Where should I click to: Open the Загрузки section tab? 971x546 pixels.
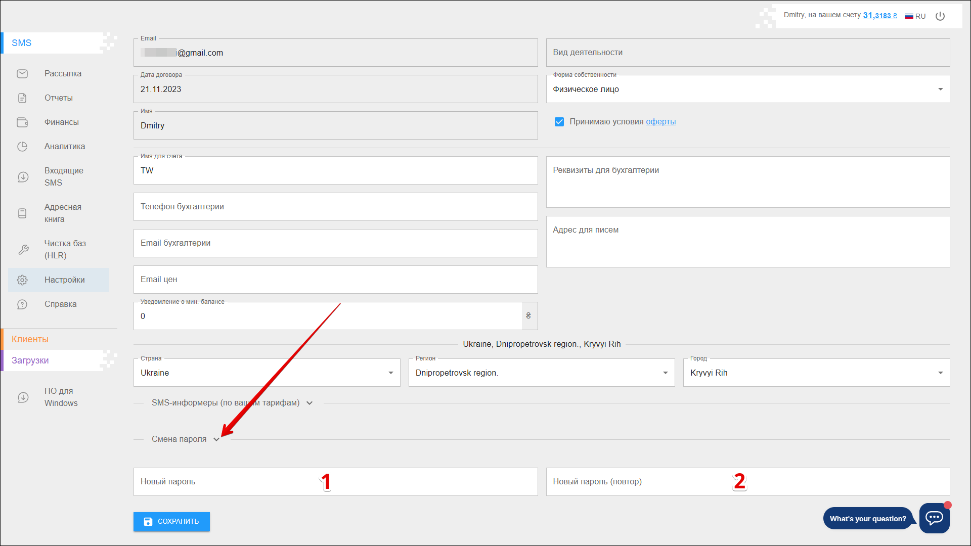coord(30,360)
